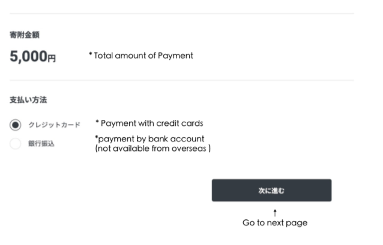Click the クレジットカード option label
Viewport: 383px width, 245px height.
(54, 125)
